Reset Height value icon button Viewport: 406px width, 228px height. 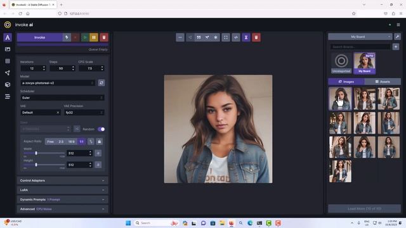tap(98, 165)
